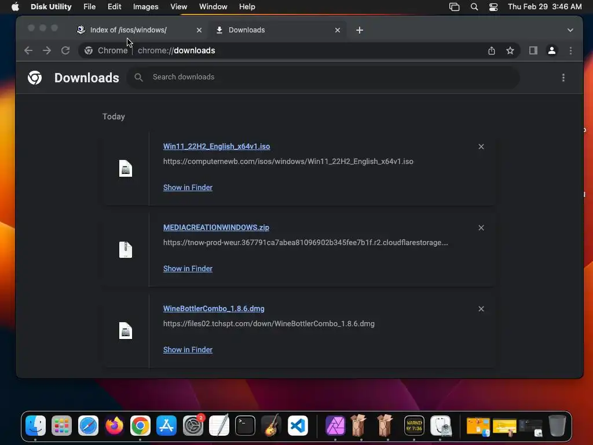The height and width of the screenshot is (445, 593).
Task: Click the date and time in the menu bar
Action: (544, 7)
